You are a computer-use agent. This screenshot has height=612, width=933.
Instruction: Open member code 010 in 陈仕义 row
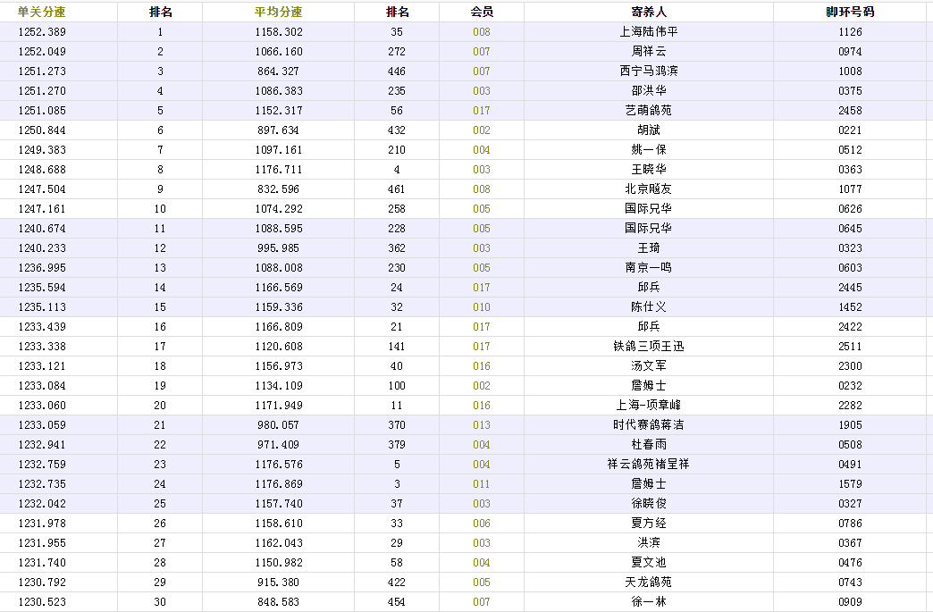click(x=482, y=307)
